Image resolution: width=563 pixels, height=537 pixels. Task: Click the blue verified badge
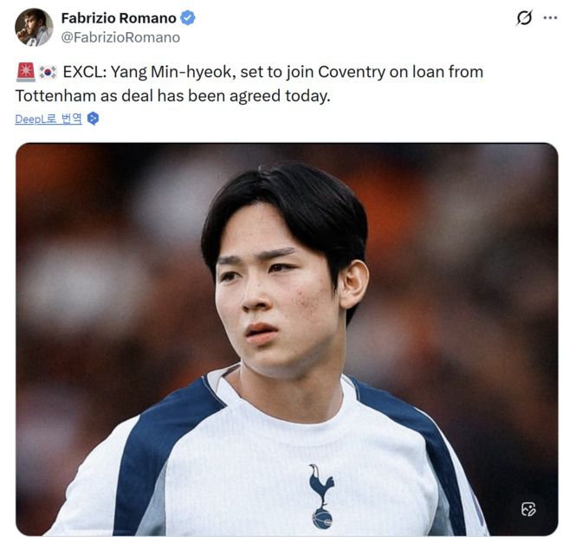(187, 18)
